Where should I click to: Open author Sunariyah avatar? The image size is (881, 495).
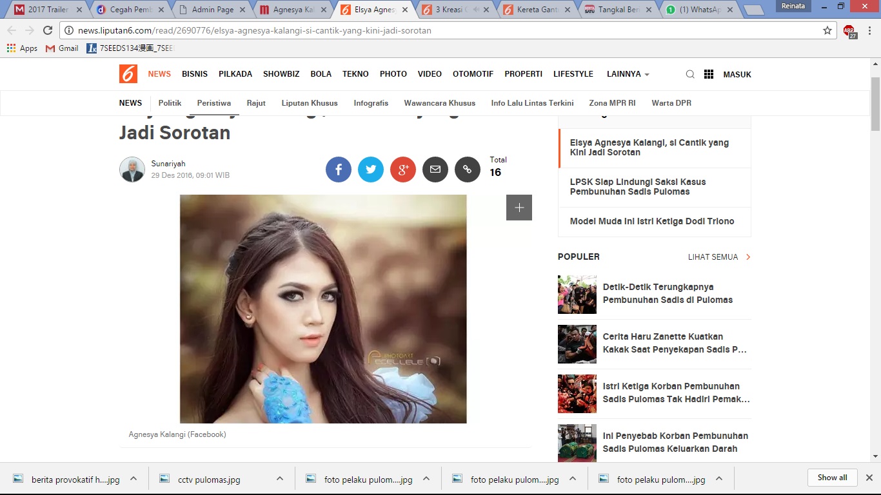[132, 170]
